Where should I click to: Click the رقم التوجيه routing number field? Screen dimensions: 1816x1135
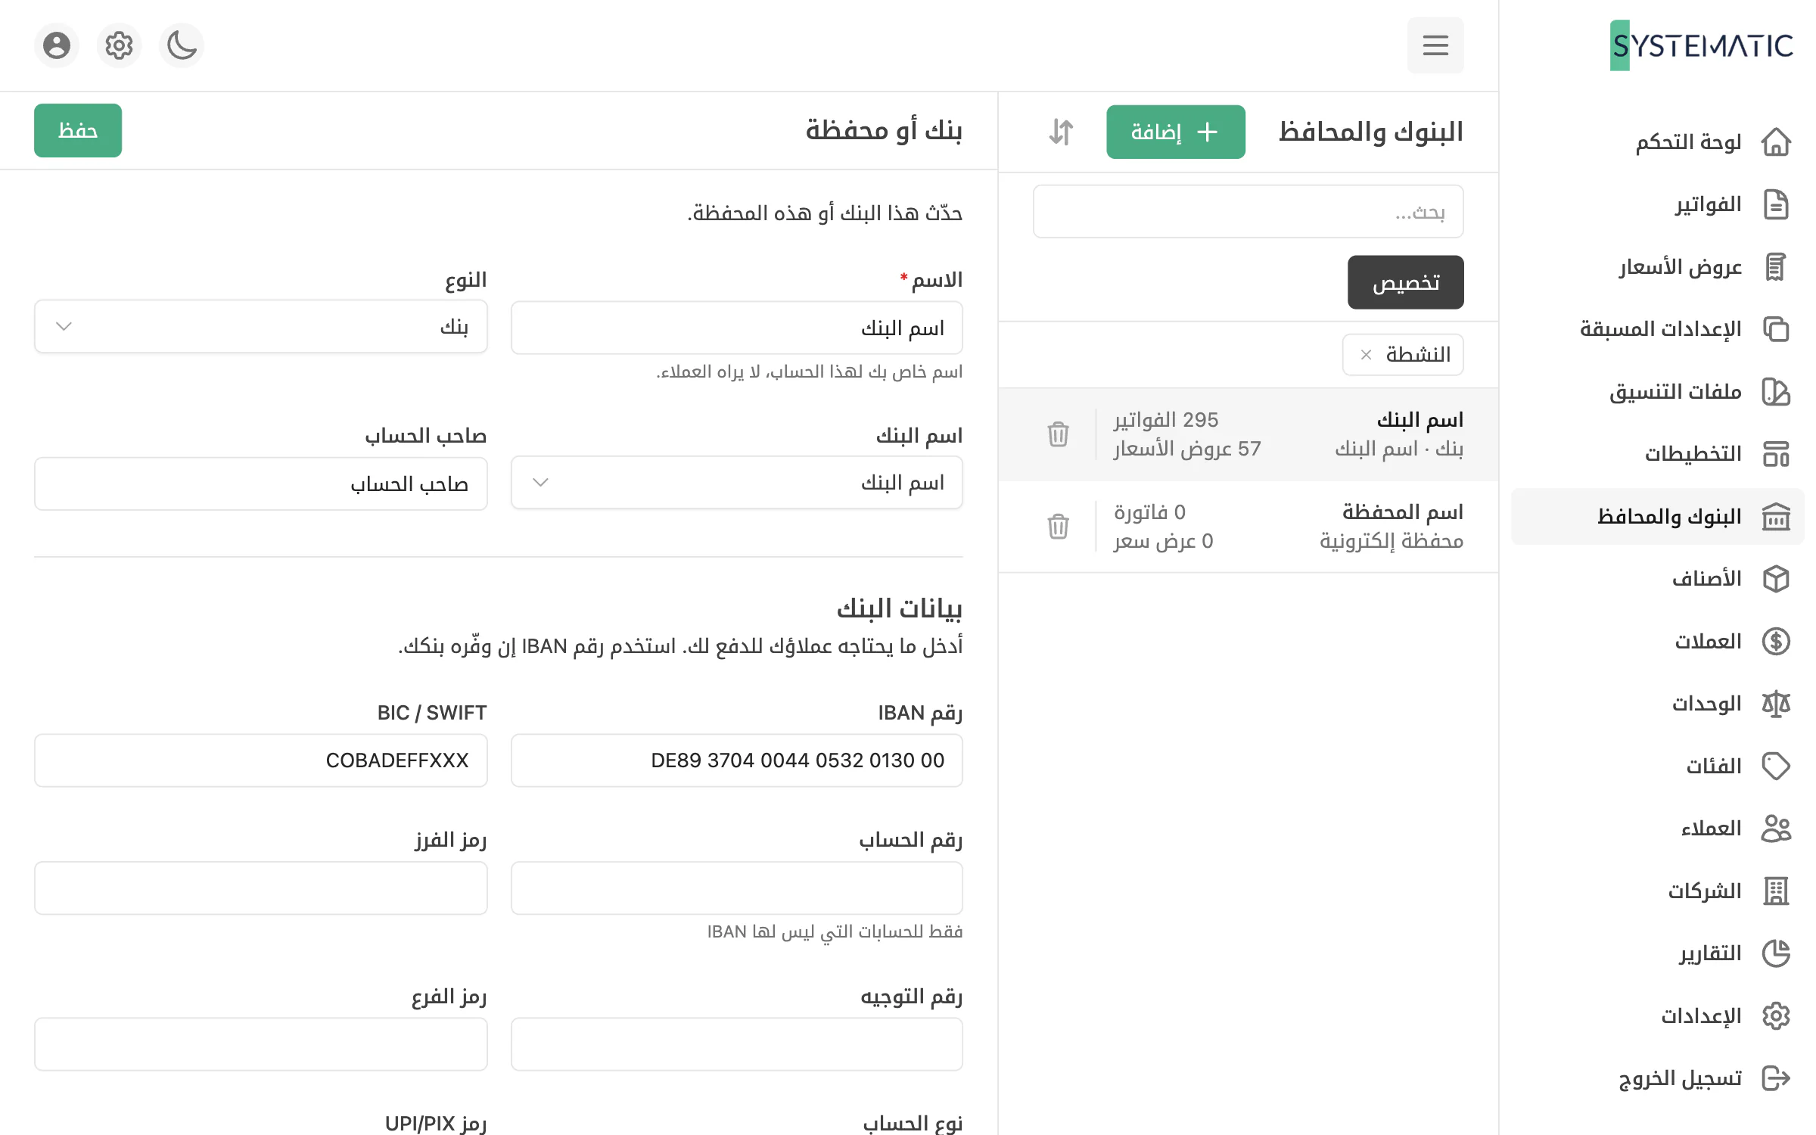pos(736,1044)
